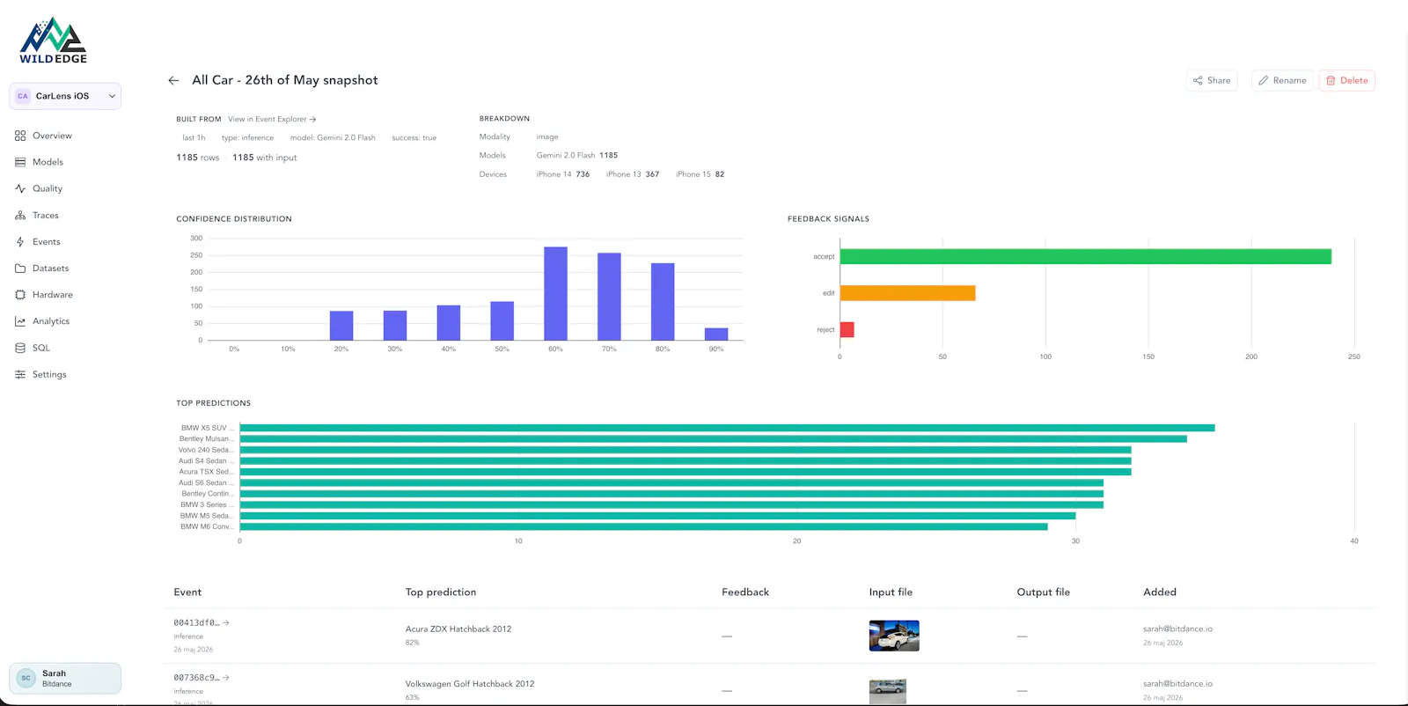Image resolution: width=1408 pixels, height=706 pixels.
Task: Rename the snapshot
Action: click(x=1282, y=80)
